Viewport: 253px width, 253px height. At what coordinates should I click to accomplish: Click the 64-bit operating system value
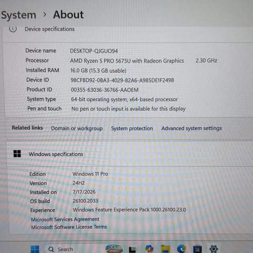[124, 100]
